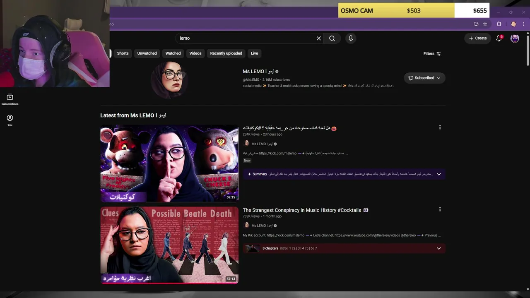Open the YouTube account avatar menu
Viewport: 530px width, 298px height.
(515, 38)
